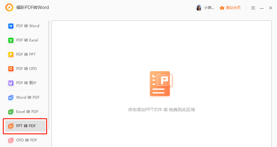
Task: Click the crown icon beside 黄钻会员
Action: [222, 8]
